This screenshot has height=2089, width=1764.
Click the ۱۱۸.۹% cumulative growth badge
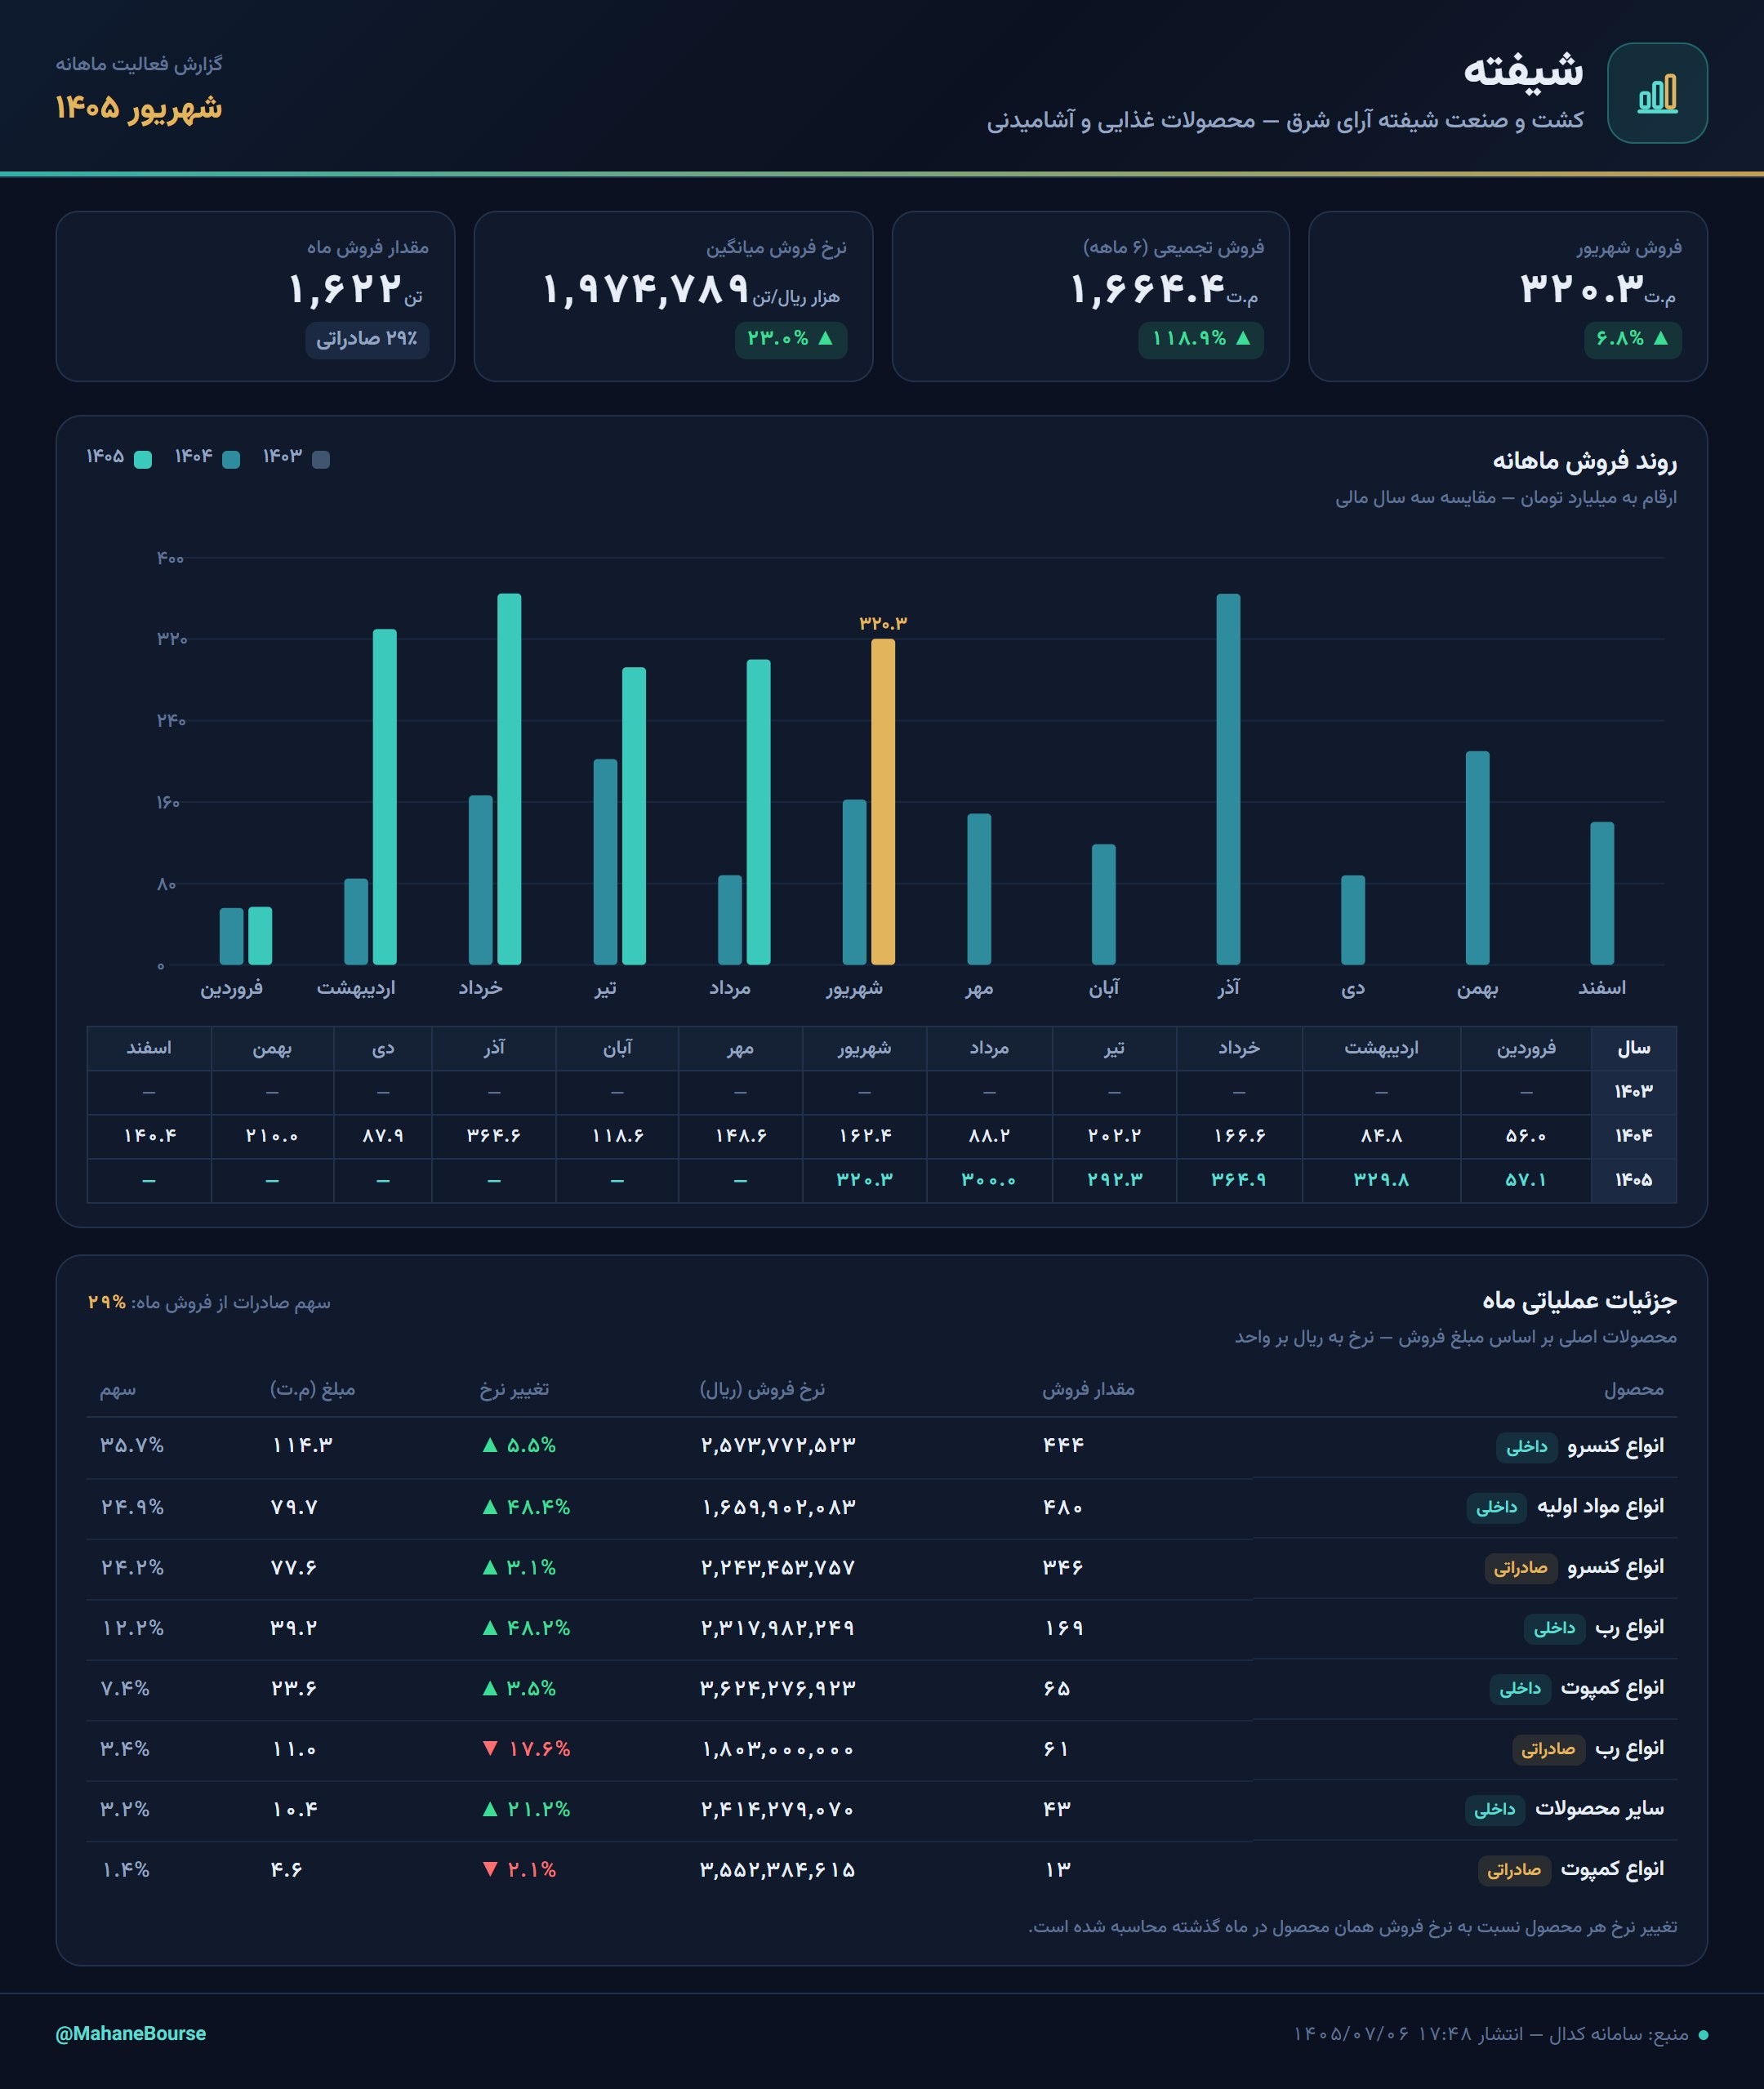click(x=1201, y=339)
